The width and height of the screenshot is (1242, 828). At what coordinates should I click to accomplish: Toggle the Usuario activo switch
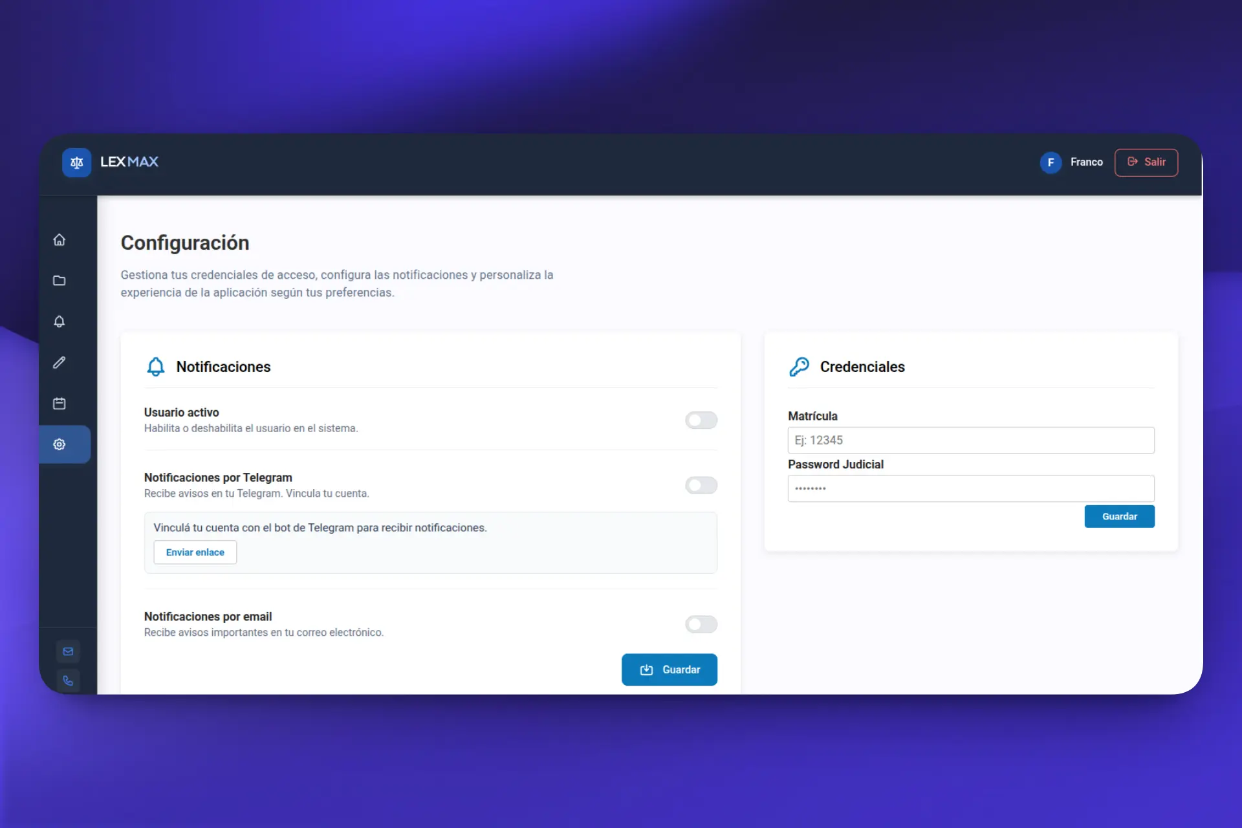701,420
